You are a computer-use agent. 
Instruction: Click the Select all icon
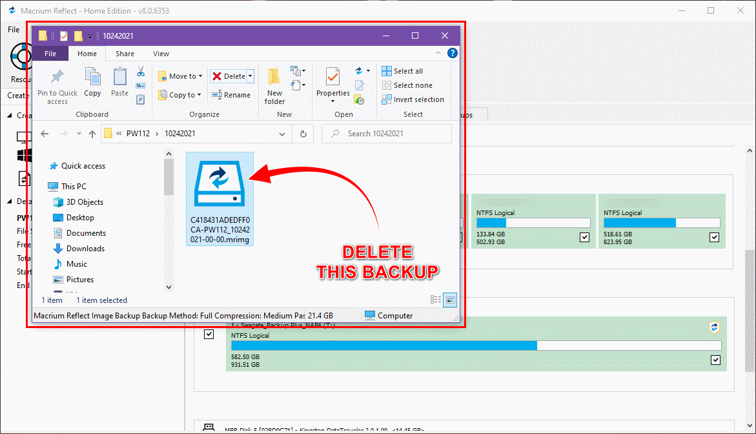coord(387,71)
